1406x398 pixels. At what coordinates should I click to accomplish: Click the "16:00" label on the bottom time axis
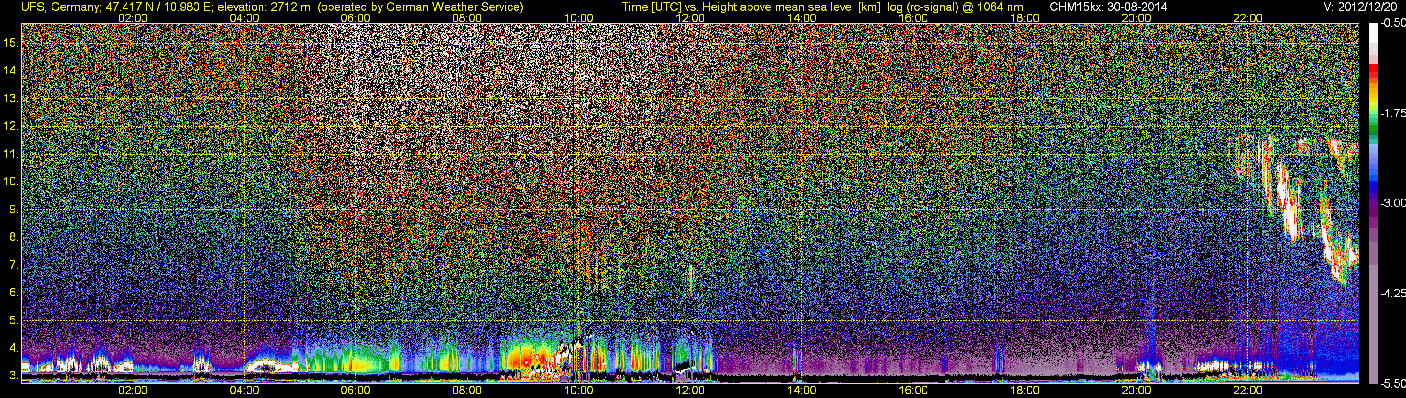coord(913,391)
